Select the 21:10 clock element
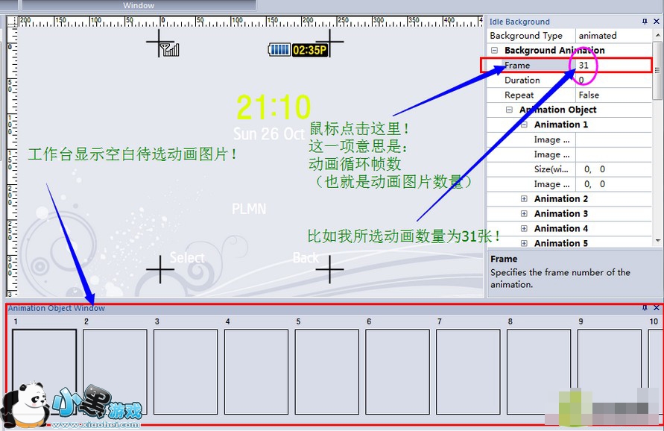The width and height of the screenshot is (664, 431). [273, 108]
